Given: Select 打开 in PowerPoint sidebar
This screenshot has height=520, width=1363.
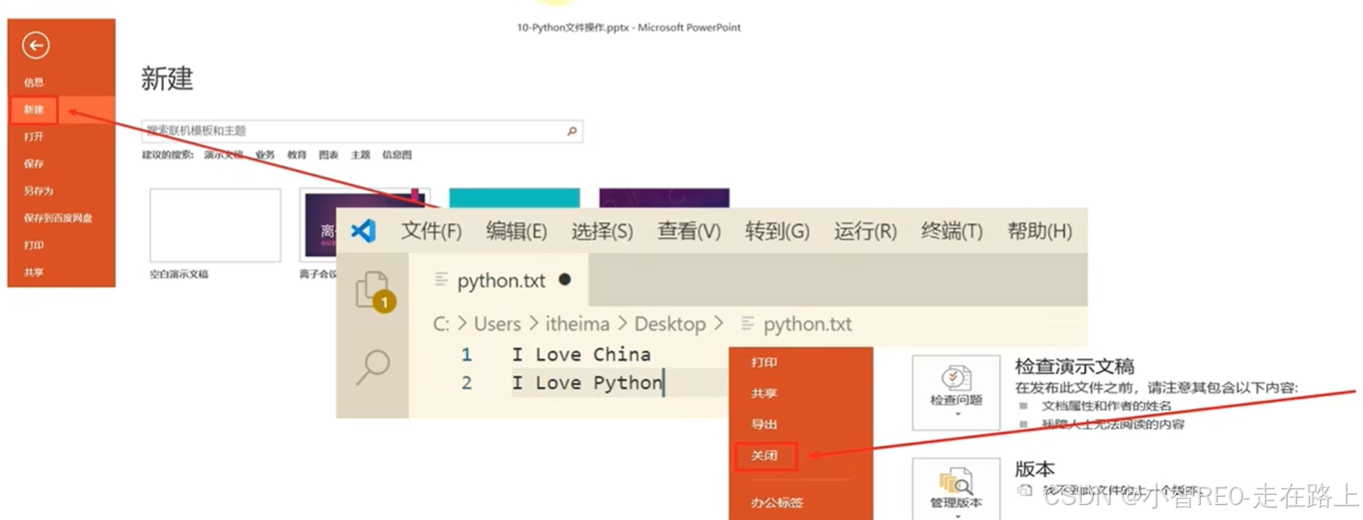Looking at the screenshot, I should pos(34,137).
